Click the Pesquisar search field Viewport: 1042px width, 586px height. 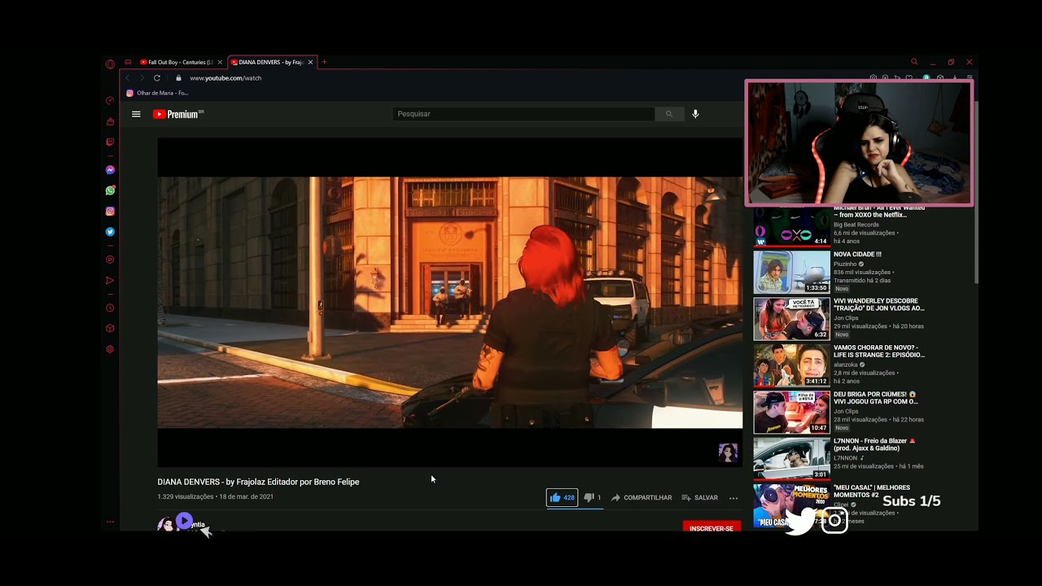pyautogui.click(x=524, y=114)
